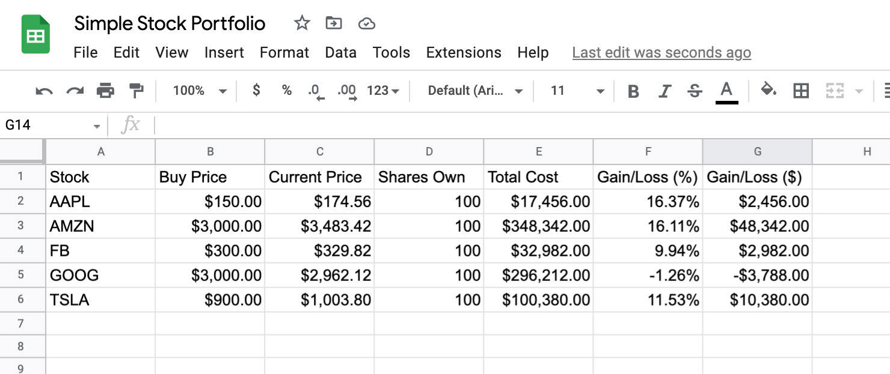The image size is (890, 374).
Task: Print the spreadsheet using printer icon
Action: coord(105,91)
